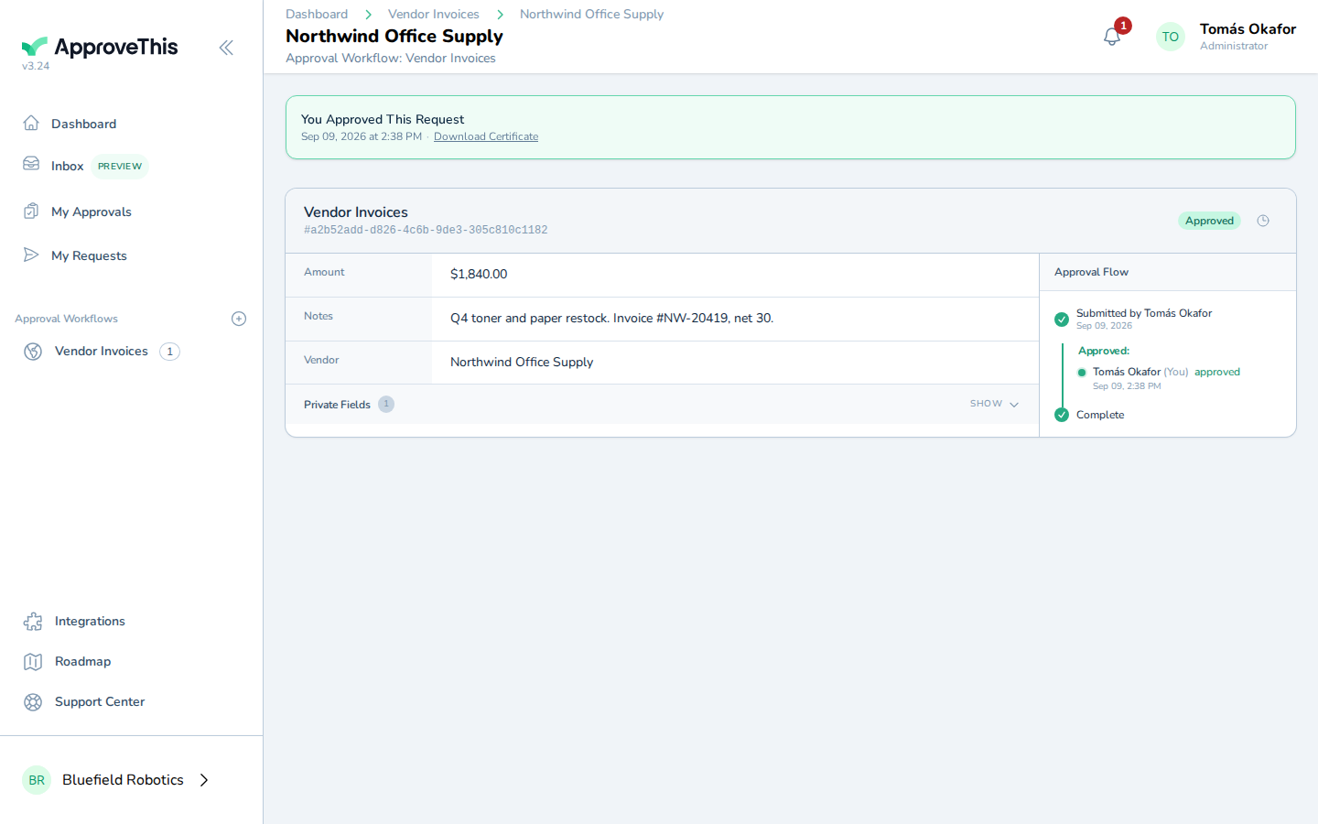Click the Integrations puzzle icon

[33, 622]
